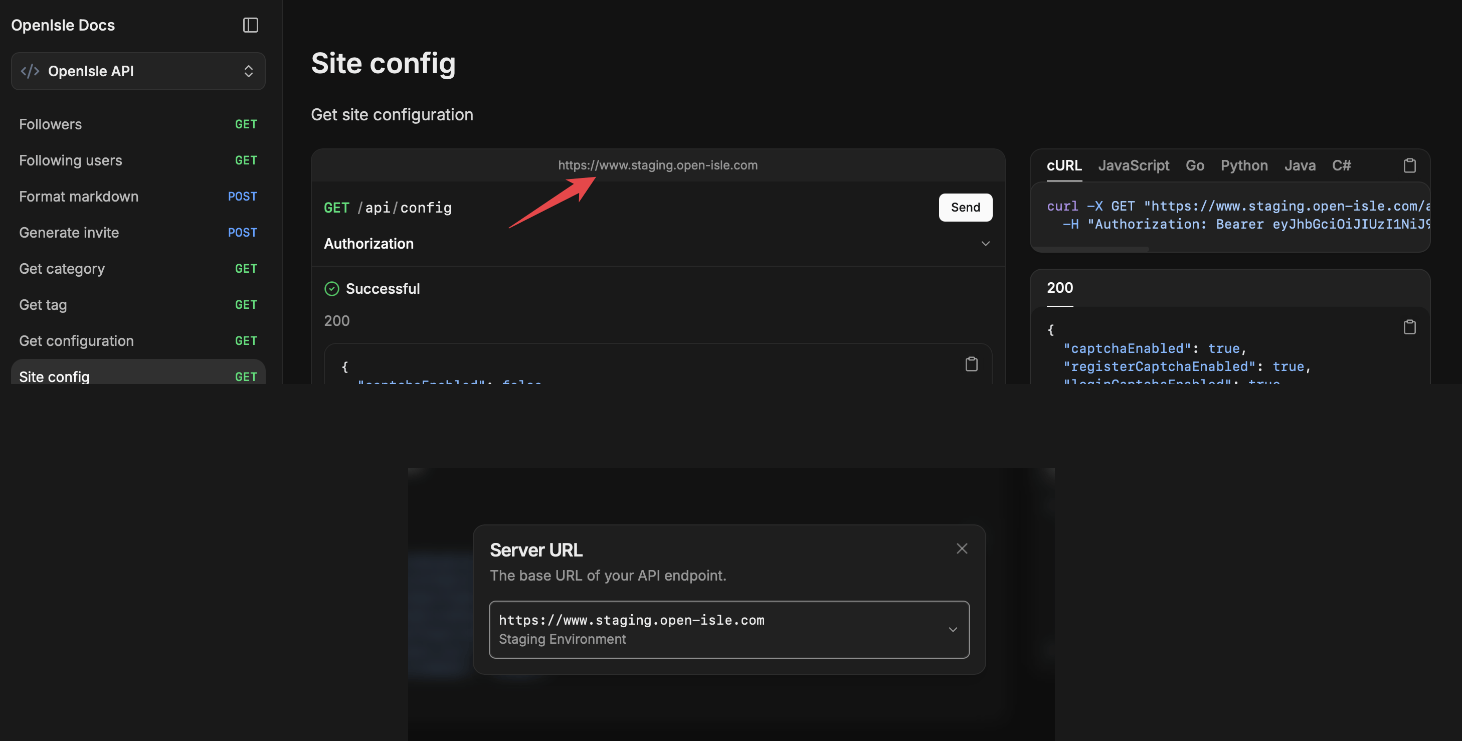Copy the cURL code sample
The image size is (1462, 741).
point(1409,165)
